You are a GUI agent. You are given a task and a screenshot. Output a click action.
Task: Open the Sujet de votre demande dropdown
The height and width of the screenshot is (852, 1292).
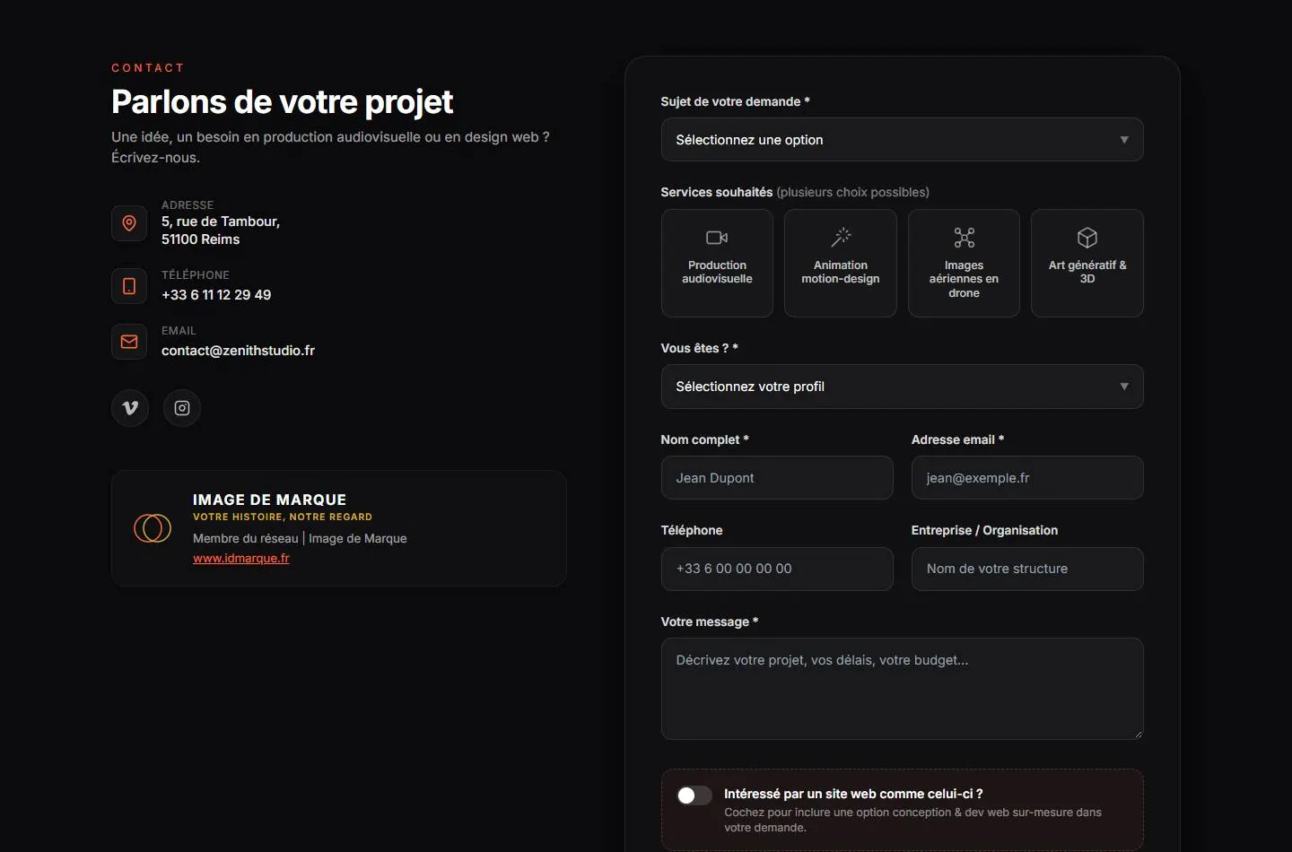pos(902,140)
